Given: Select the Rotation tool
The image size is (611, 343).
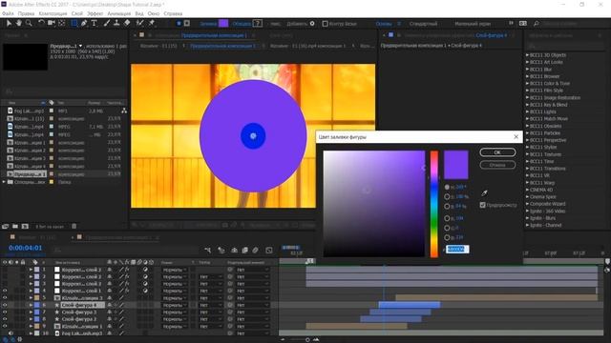Looking at the screenshot, I should [41, 23].
